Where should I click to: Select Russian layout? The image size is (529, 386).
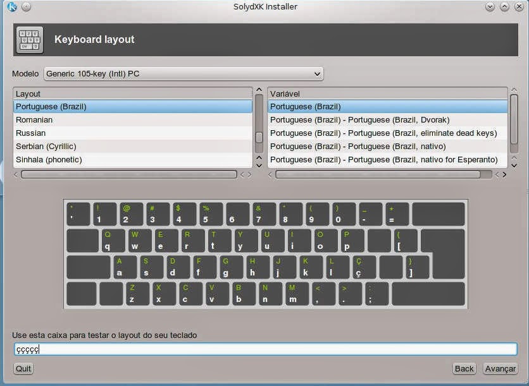[133, 133]
